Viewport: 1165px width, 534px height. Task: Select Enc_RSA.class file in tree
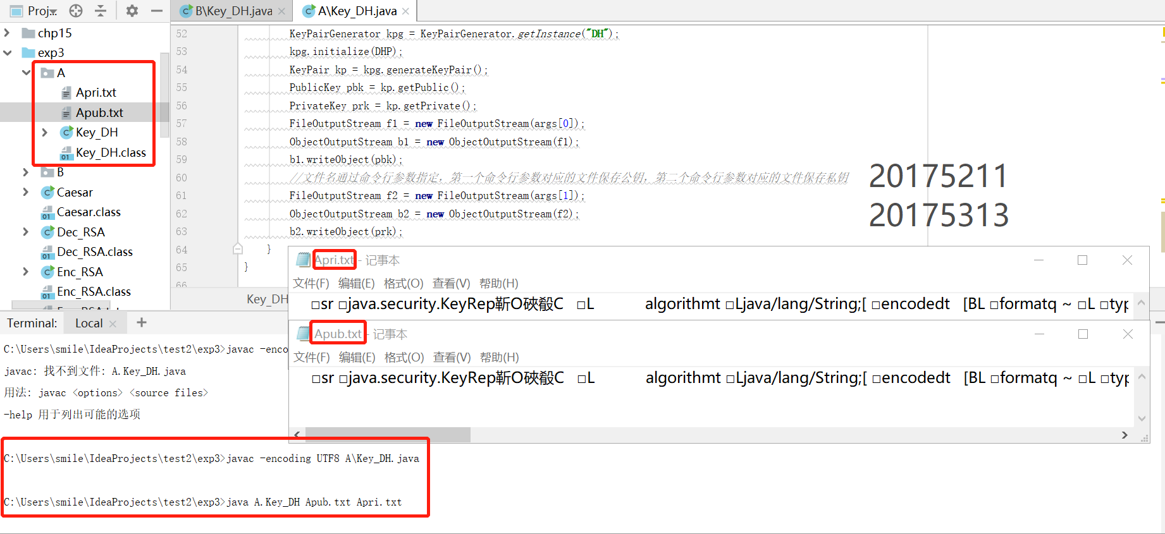(94, 291)
